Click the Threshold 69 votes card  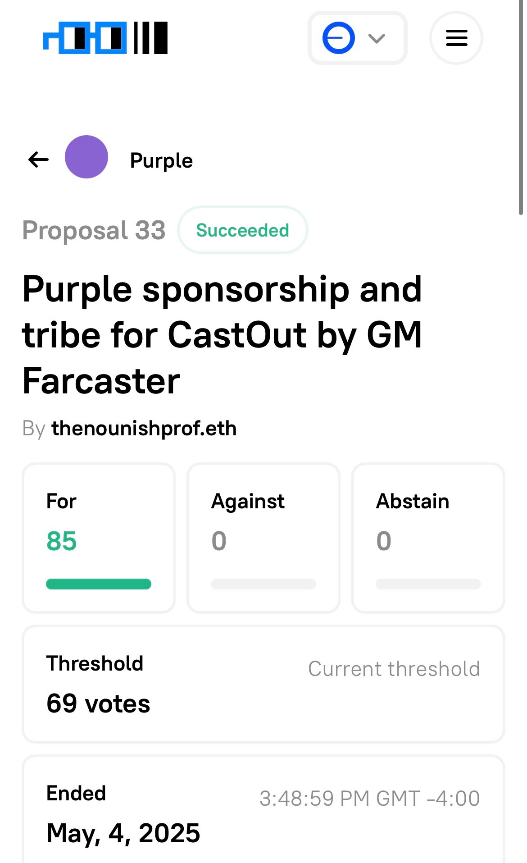tap(263, 684)
